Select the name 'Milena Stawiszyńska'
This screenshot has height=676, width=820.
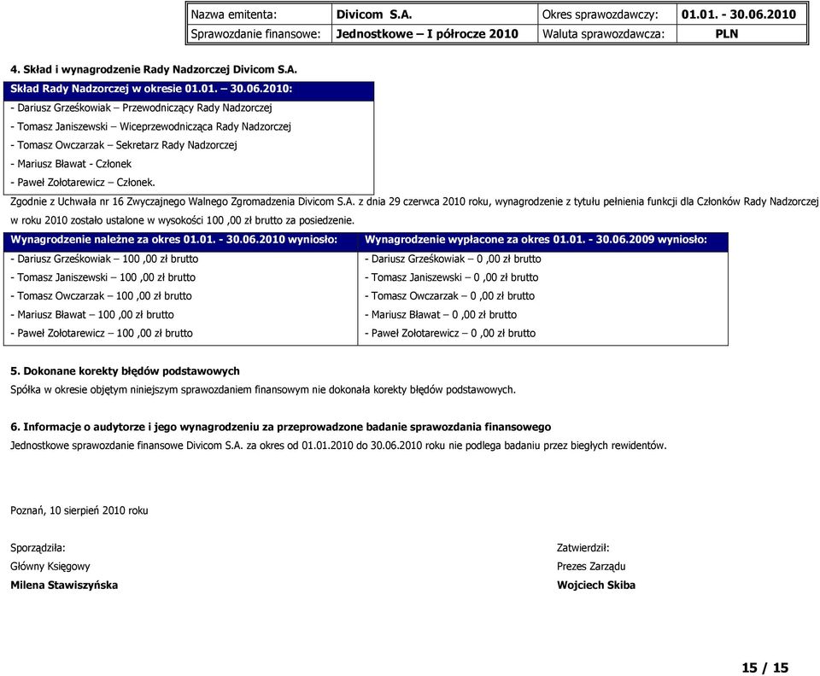click(64, 586)
